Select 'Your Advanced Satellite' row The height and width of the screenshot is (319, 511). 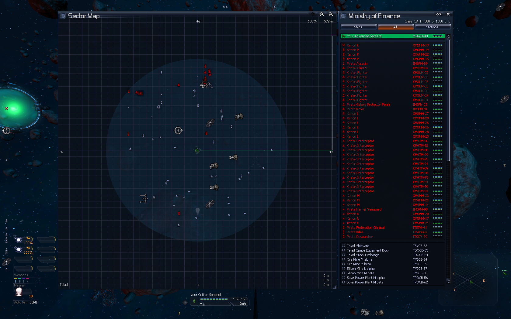point(393,36)
